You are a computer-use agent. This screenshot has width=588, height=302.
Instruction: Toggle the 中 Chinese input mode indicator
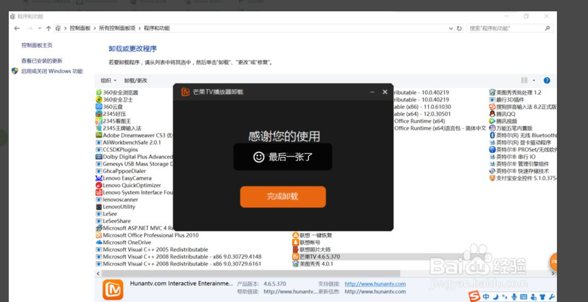[x=486, y=297]
